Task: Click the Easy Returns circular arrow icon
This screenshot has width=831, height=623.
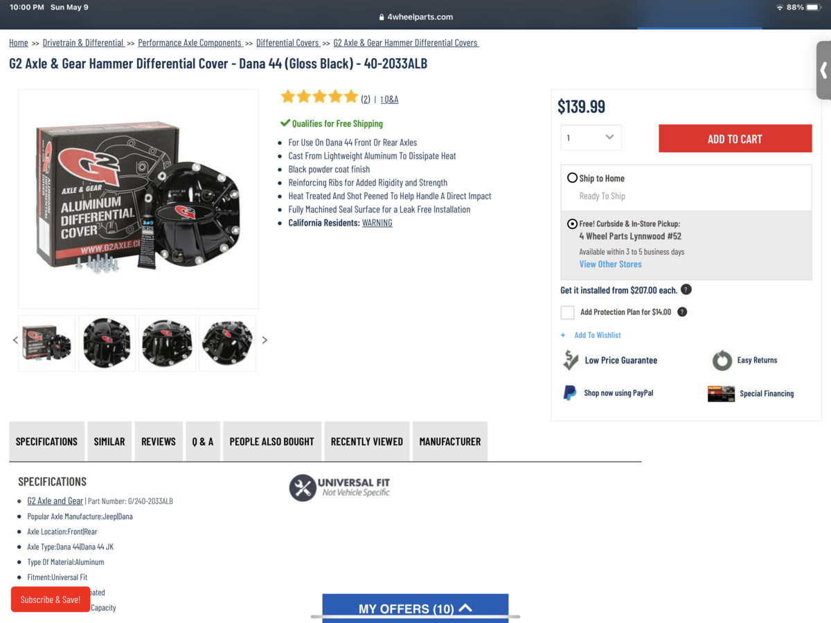Action: tap(722, 360)
